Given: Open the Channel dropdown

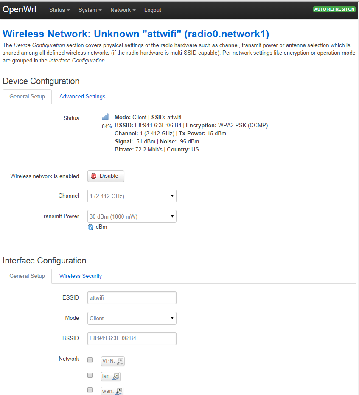Looking at the screenshot, I should [132, 196].
